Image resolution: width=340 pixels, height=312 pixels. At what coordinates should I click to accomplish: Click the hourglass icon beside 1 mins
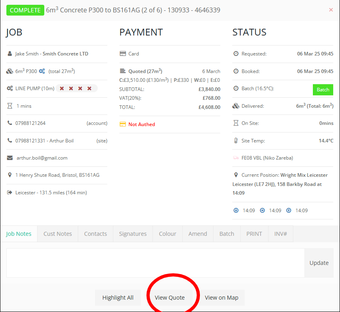[x=10, y=106]
